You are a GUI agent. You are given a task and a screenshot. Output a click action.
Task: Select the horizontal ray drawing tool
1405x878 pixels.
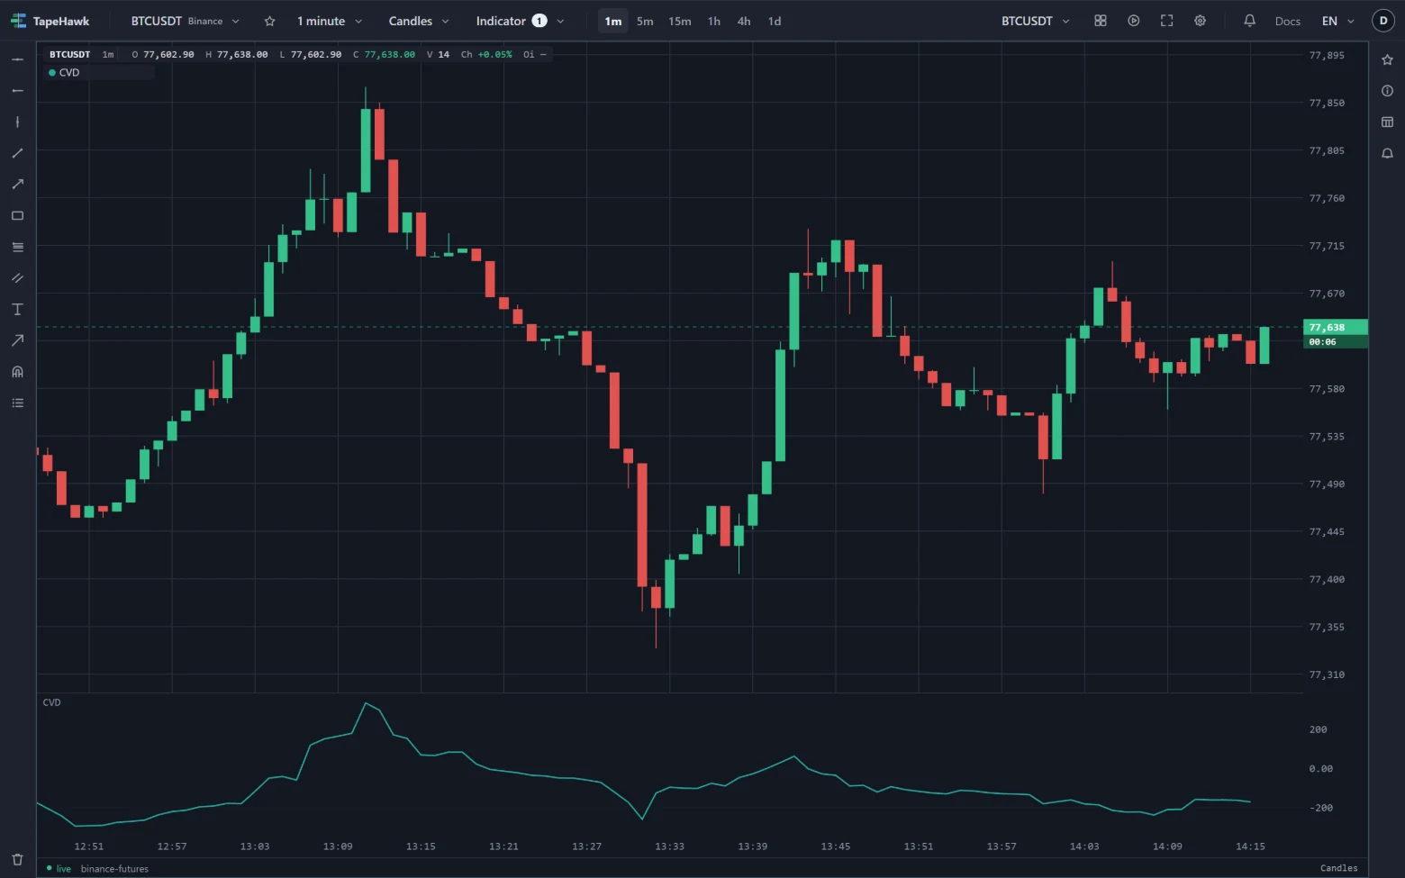pos(17,90)
